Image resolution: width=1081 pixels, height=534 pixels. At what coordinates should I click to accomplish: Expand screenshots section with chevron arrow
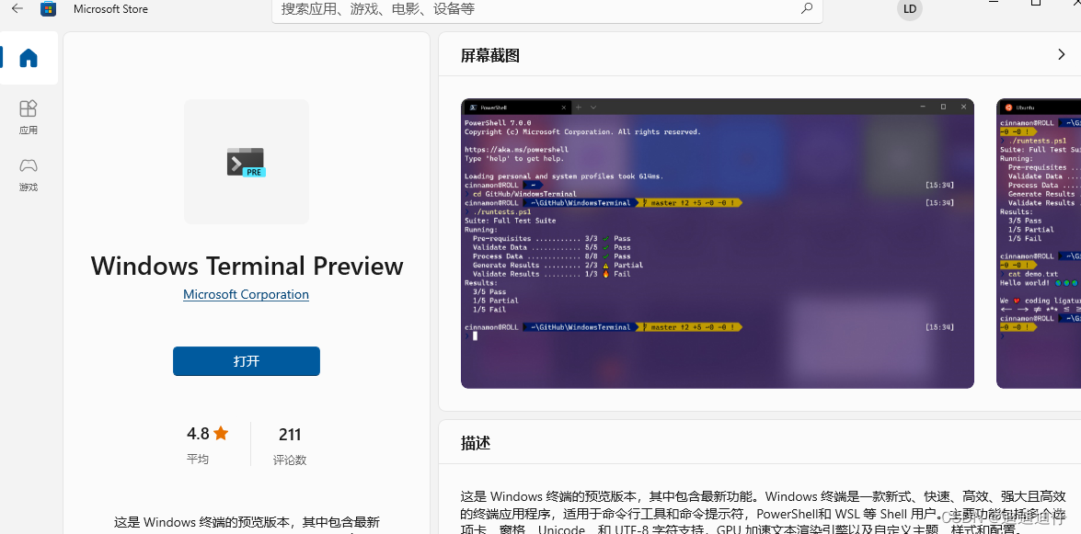coord(1061,55)
